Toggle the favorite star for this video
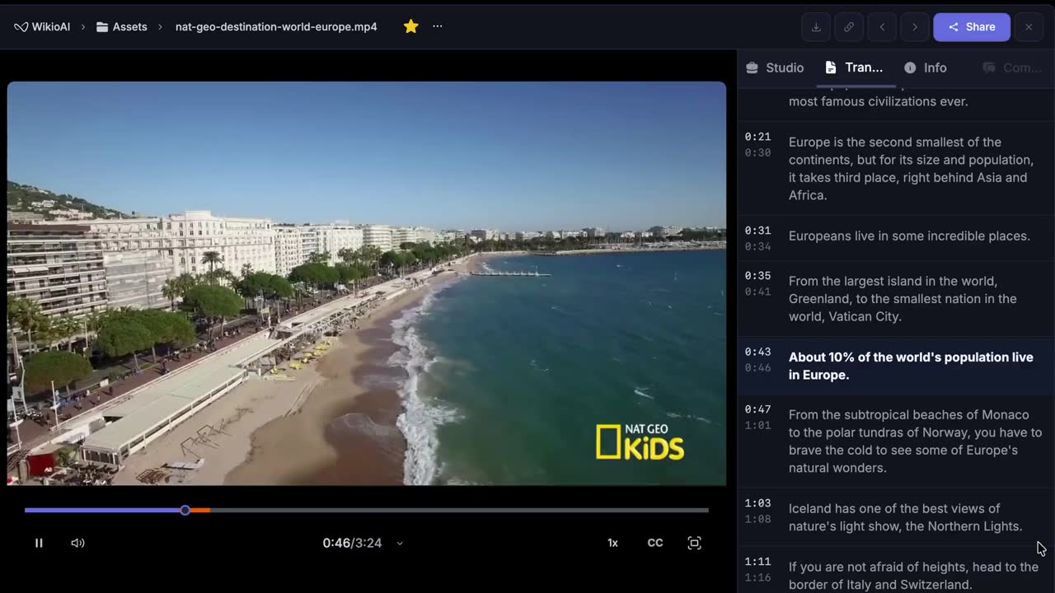The image size is (1055, 593). (410, 26)
